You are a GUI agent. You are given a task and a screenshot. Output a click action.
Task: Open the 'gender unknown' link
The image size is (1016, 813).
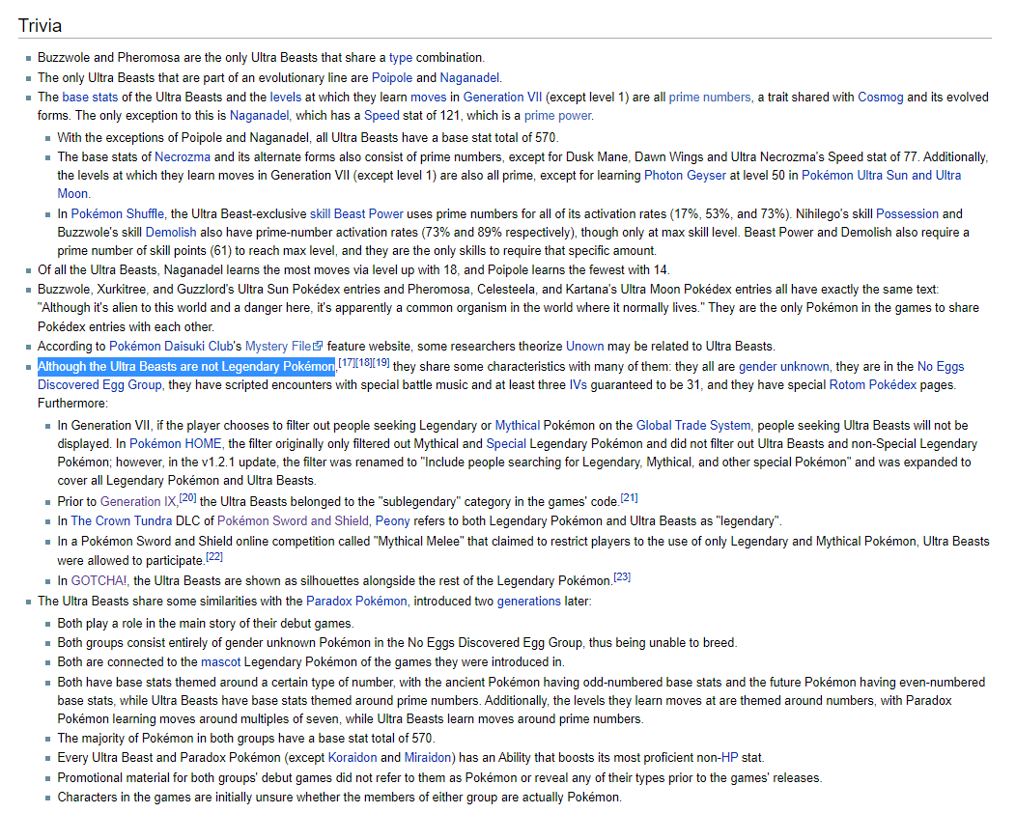pos(783,367)
